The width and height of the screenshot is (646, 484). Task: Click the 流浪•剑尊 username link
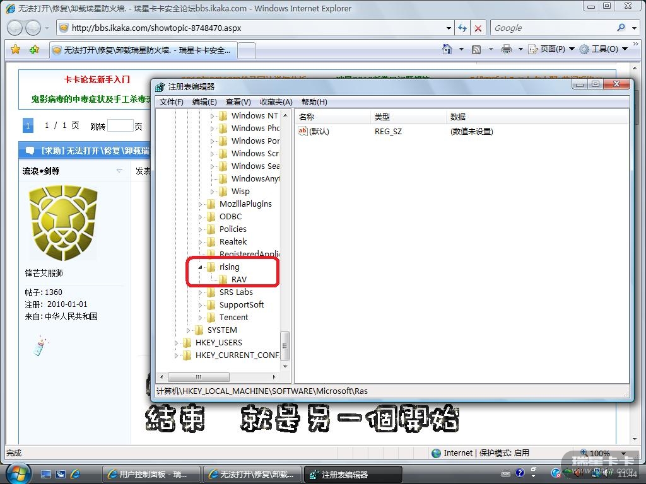click(x=41, y=171)
